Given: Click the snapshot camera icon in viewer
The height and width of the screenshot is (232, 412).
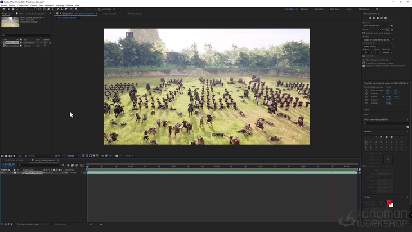Looking at the screenshot, I should (x=117, y=155).
